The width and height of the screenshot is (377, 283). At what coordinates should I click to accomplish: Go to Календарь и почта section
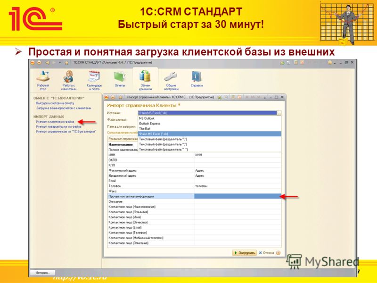(x=94, y=81)
